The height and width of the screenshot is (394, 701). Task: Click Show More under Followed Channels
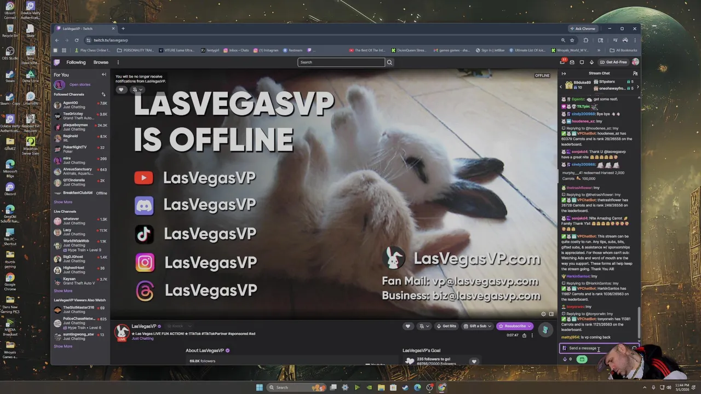coord(63,202)
